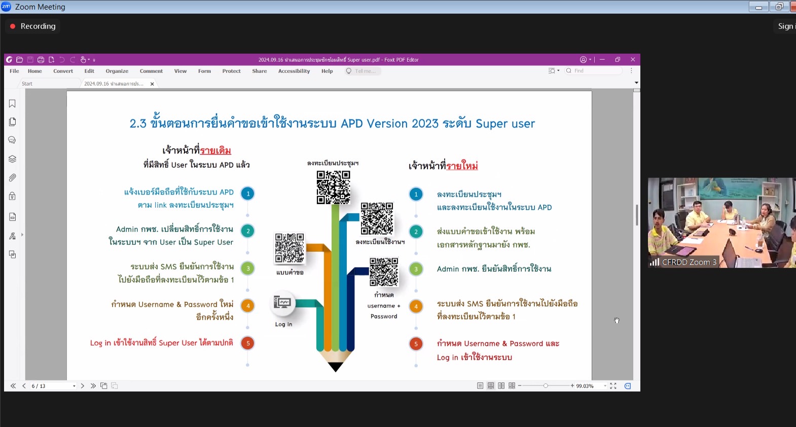Viewport: 796px width, 427px height.
Task: Open the Customize Quick Access Toolbar arrow
Action: pos(94,60)
